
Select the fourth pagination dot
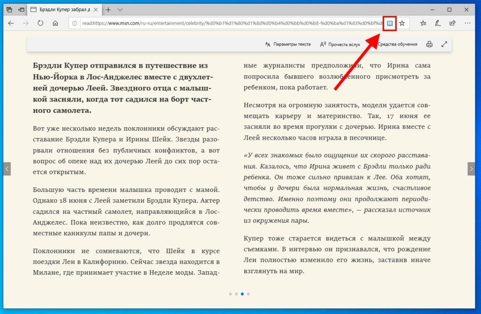(x=248, y=293)
